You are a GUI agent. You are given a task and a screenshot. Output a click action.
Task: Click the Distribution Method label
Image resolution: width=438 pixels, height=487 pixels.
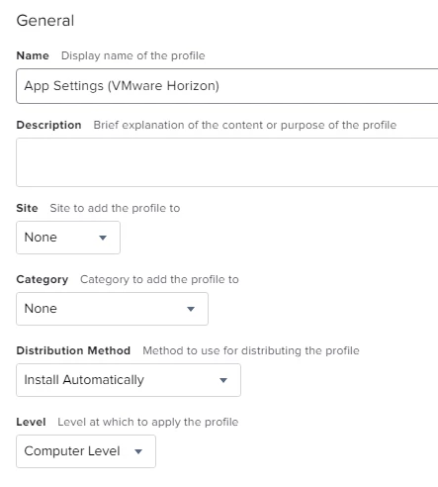point(73,350)
